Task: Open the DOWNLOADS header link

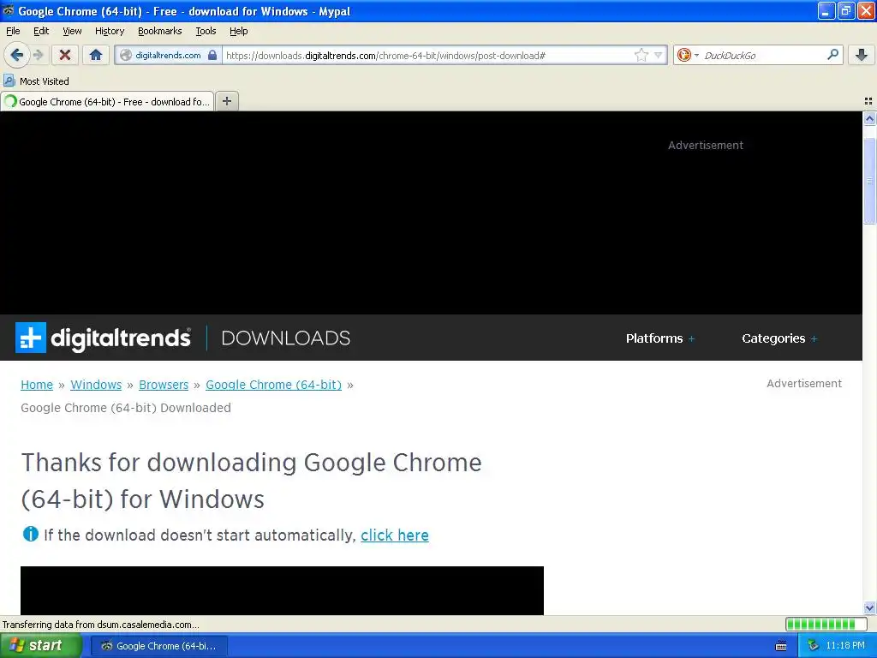Action: tap(286, 338)
